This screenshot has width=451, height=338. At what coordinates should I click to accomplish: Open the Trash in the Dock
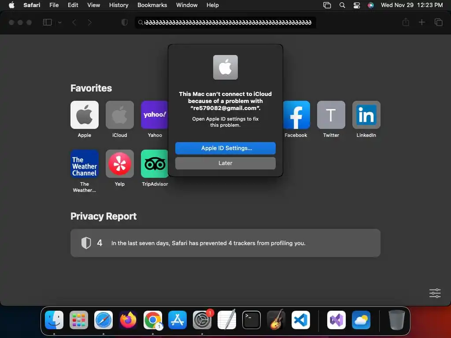tap(397, 320)
